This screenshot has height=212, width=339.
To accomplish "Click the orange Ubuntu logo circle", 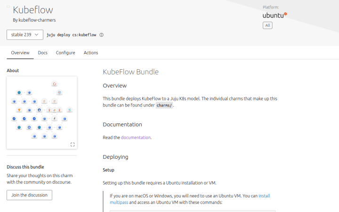I will 285,14.
